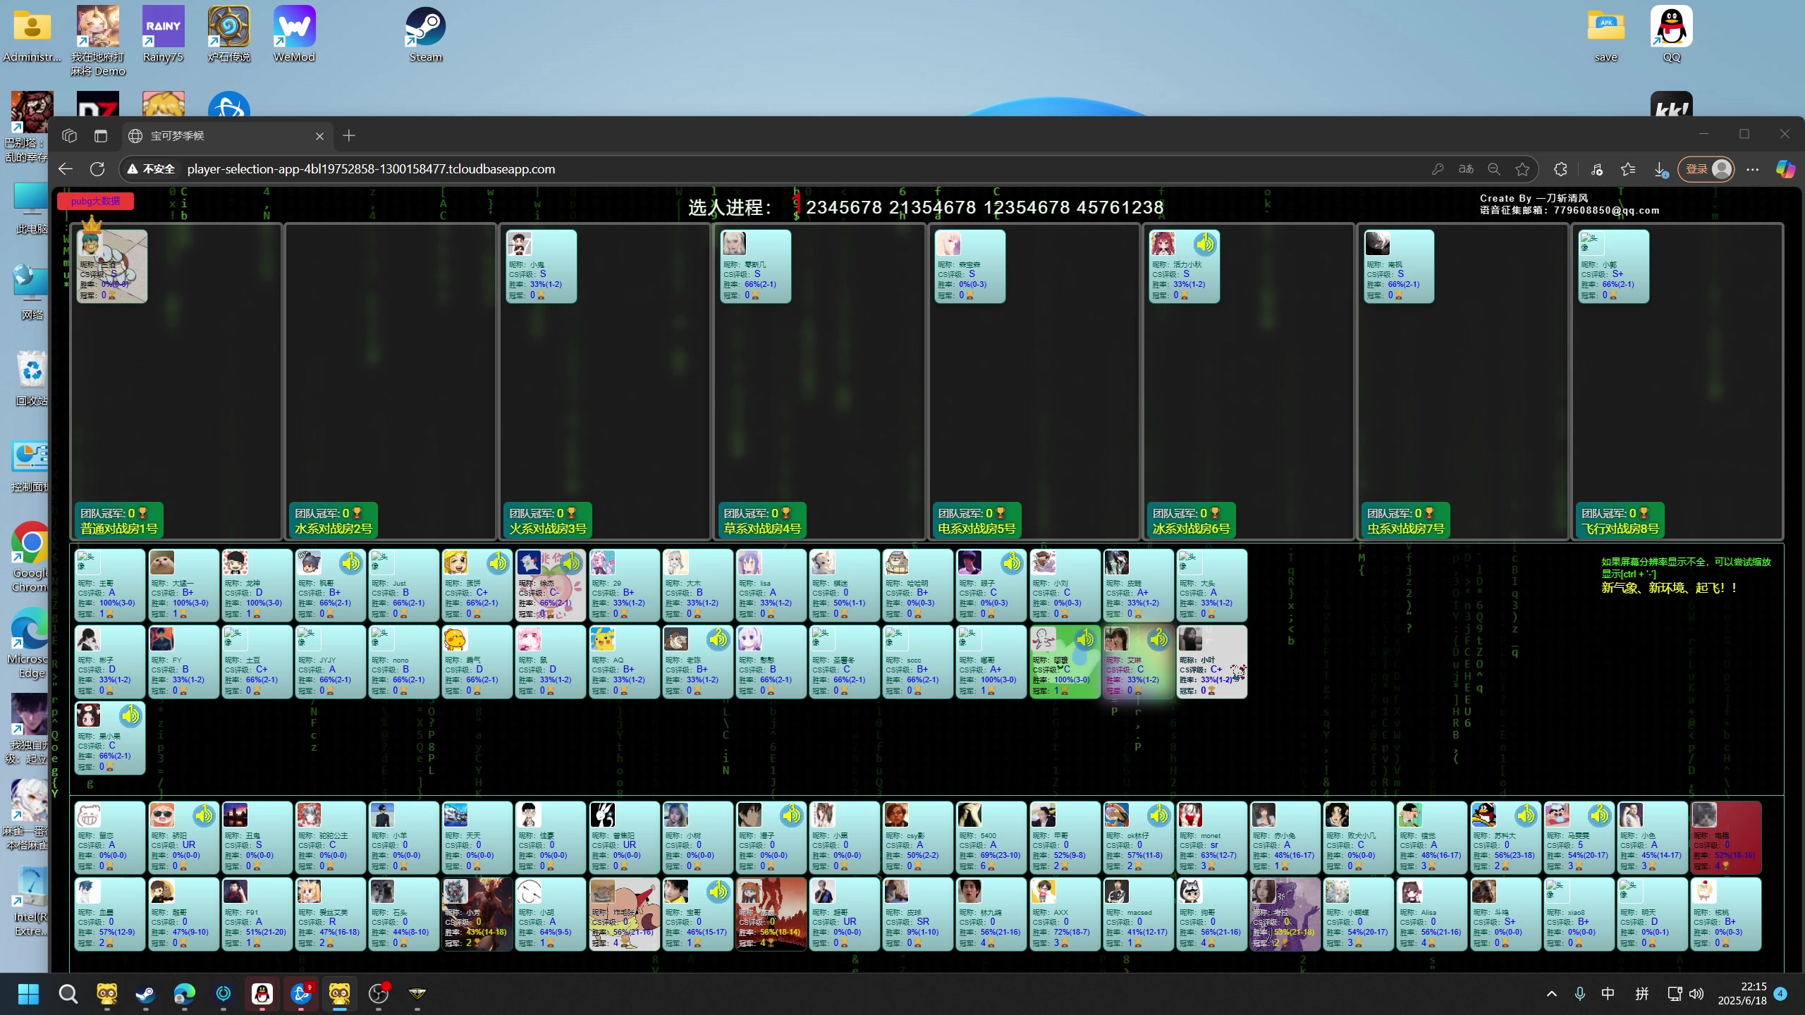
Task: Select player card 王哥
Action: pos(109,585)
